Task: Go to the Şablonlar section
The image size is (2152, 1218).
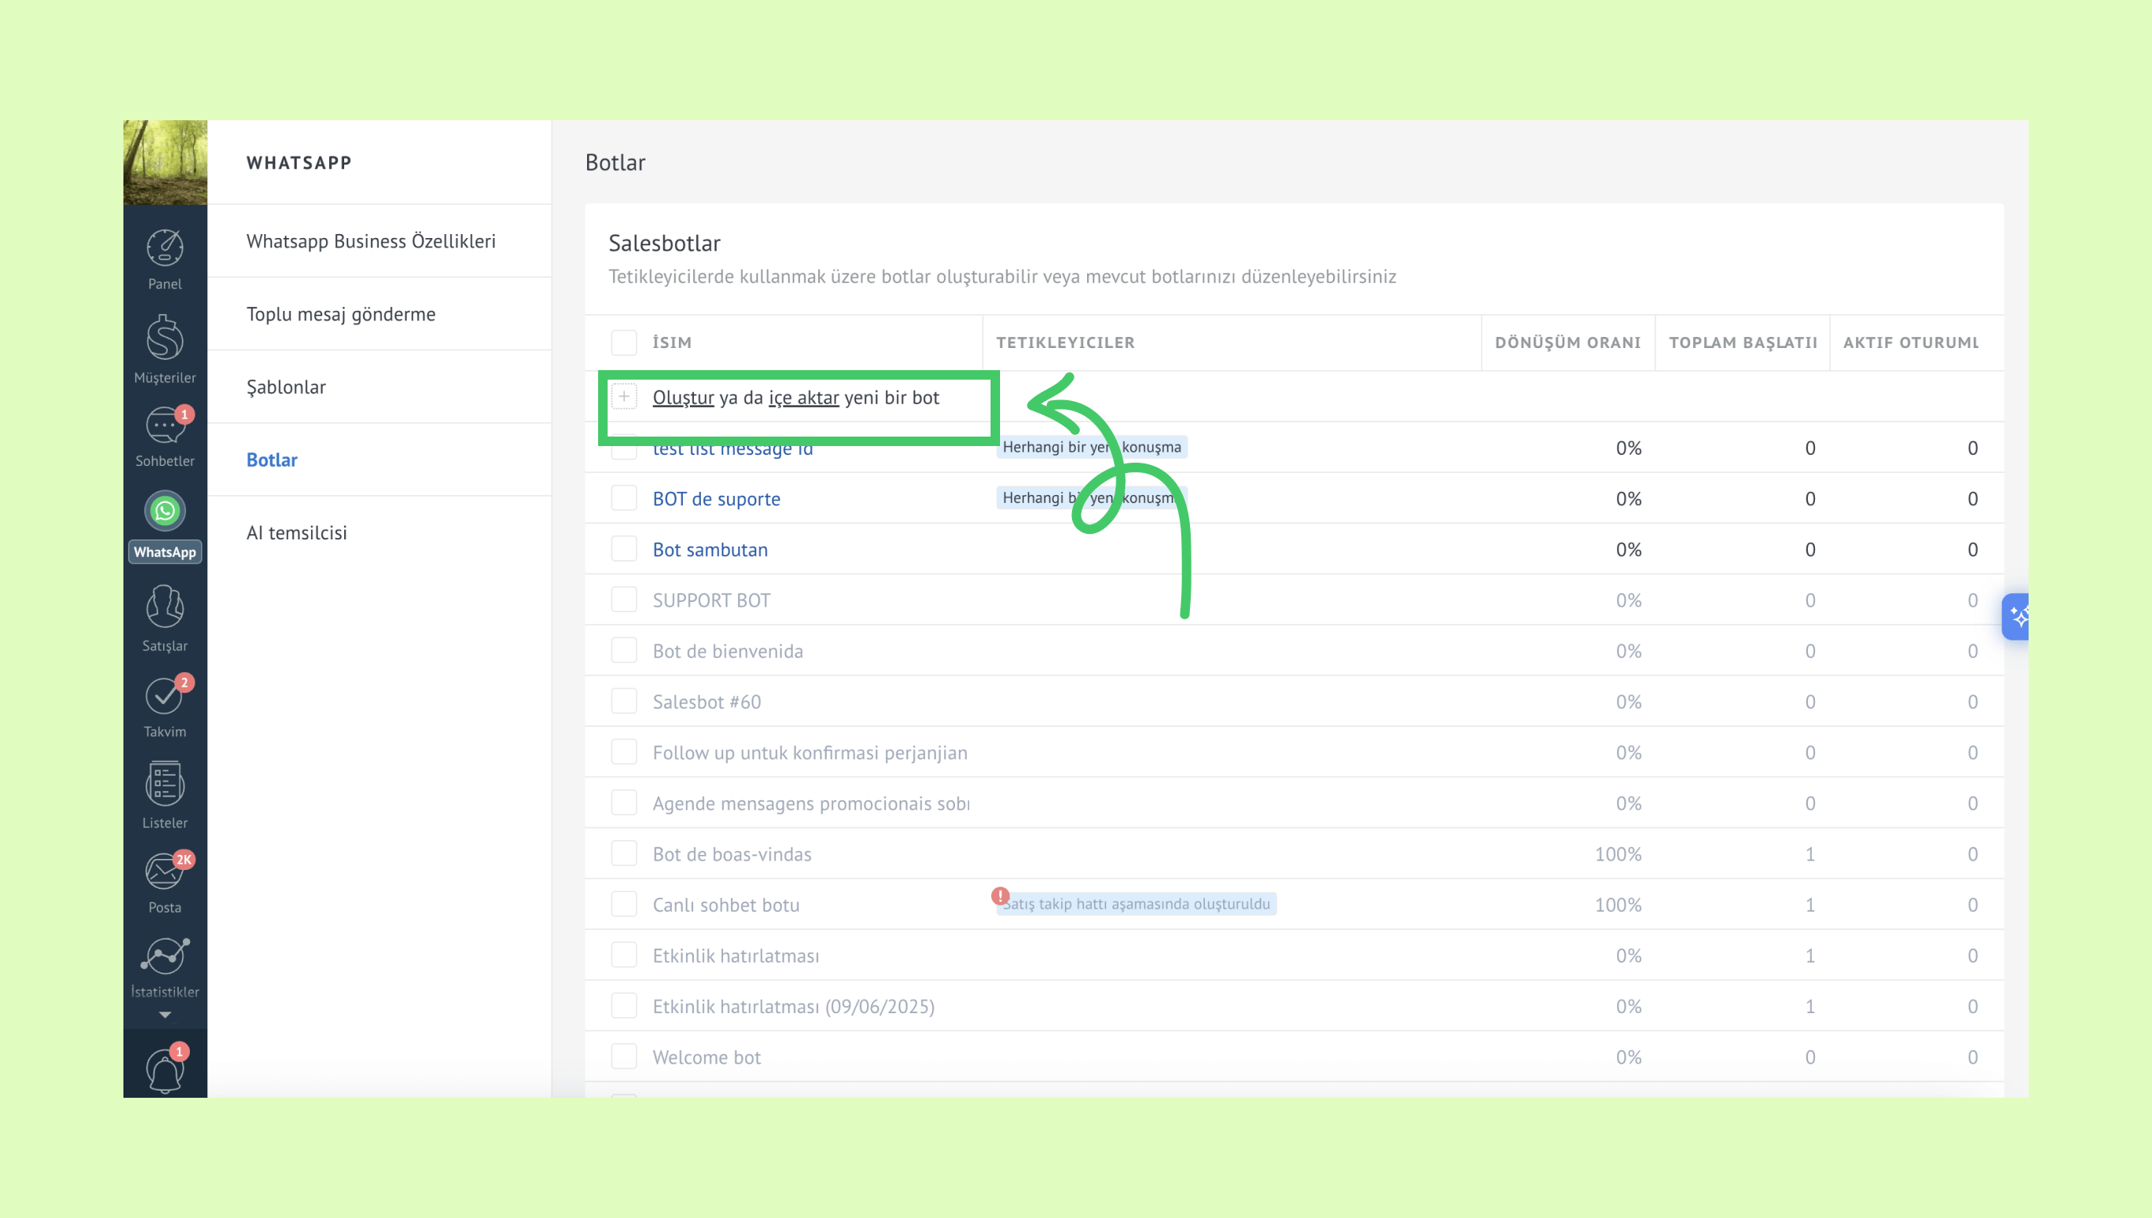Action: 286,387
